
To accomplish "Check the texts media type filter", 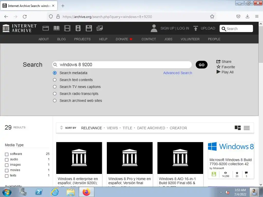I will (x=7, y=176).
